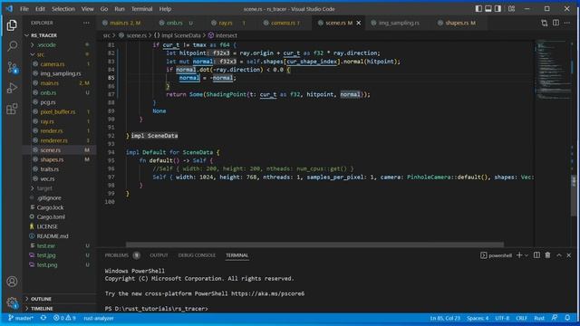Switch to the DEBUG CONSOLE tab

(197, 255)
